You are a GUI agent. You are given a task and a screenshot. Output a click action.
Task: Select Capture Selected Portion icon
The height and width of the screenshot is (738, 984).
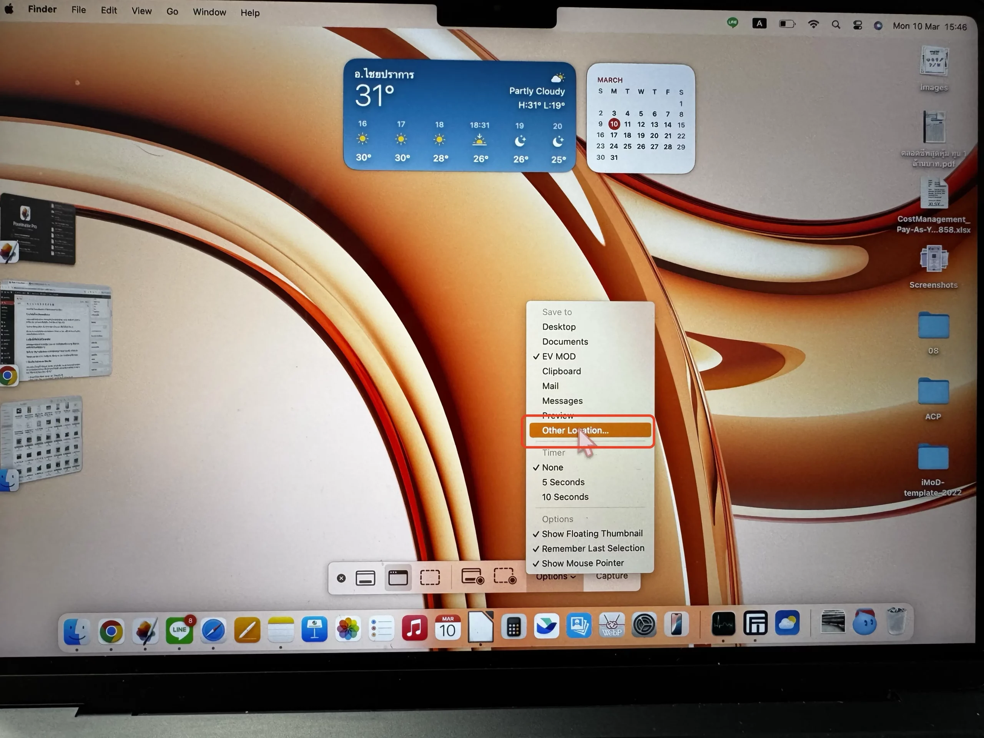pos(430,577)
